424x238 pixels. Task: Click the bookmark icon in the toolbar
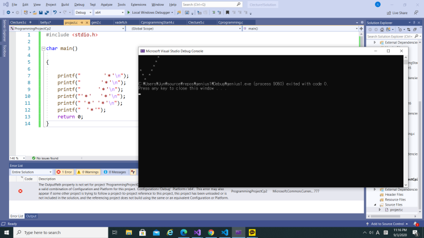pyautogui.click(x=228, y=13)
